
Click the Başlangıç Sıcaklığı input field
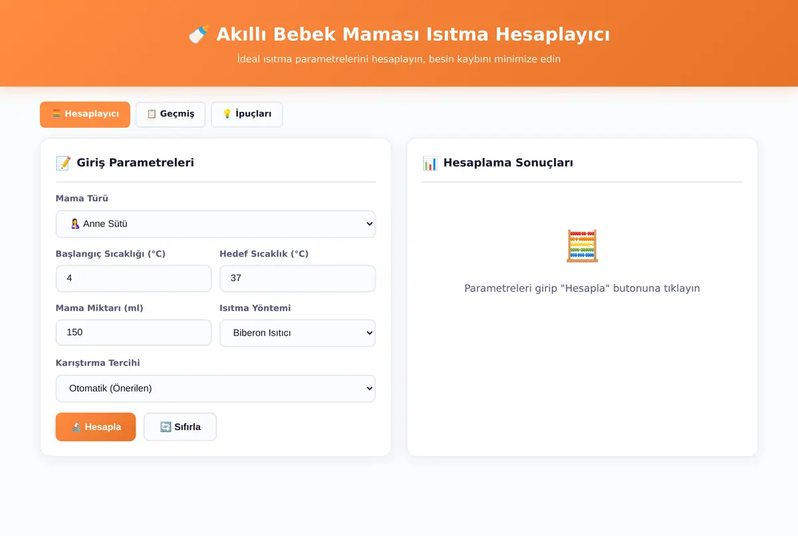[x=134, y=279]
